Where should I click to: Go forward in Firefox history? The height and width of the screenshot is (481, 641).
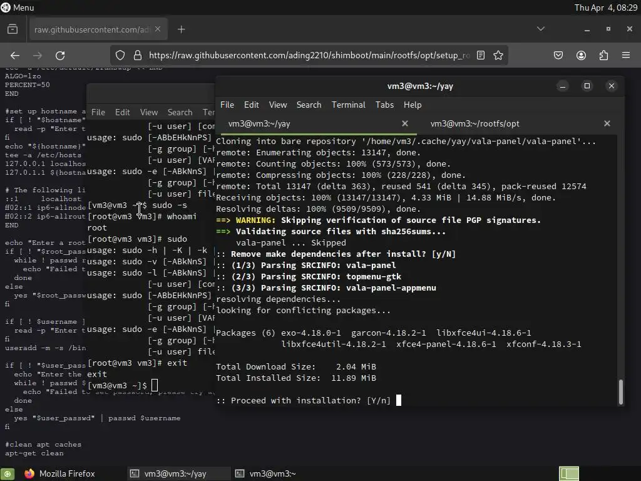pyautogui.click(x=38, y=55)
